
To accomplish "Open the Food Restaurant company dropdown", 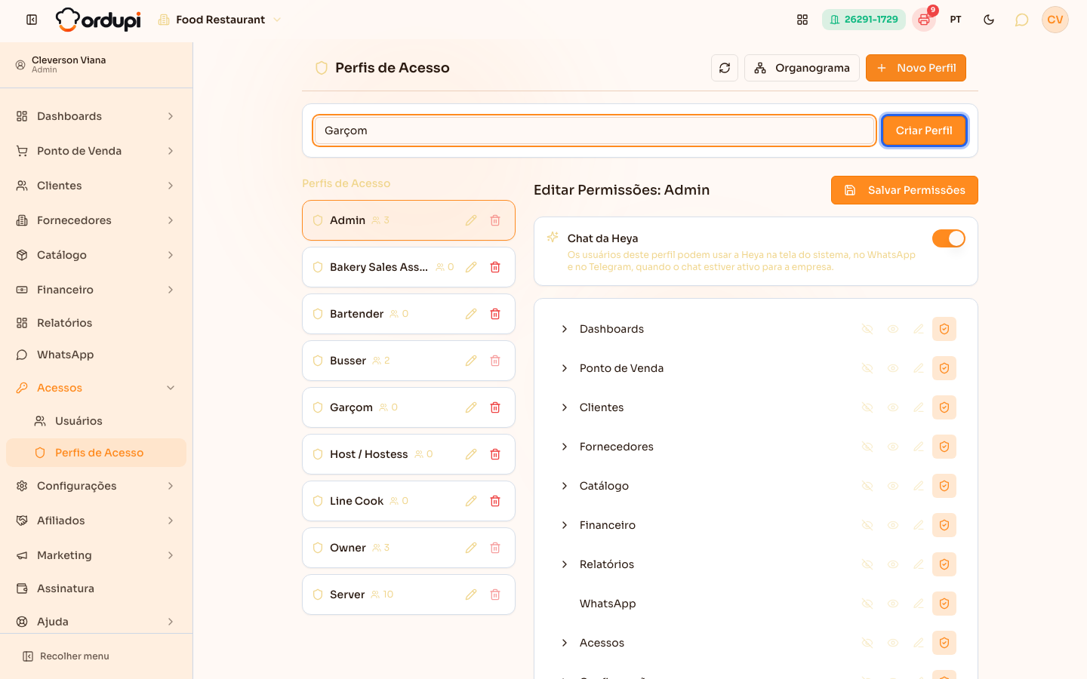I will point(219,20).
